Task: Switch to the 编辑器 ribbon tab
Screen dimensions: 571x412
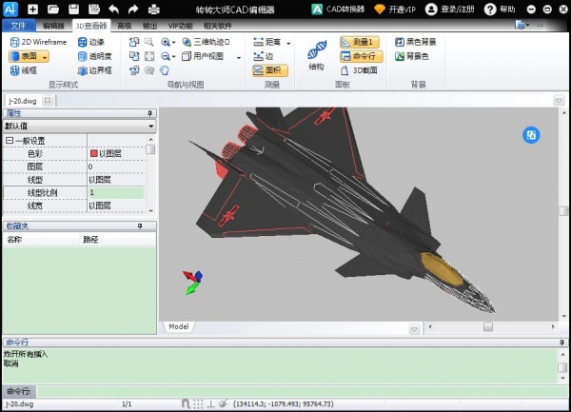Action: [54, 26]
